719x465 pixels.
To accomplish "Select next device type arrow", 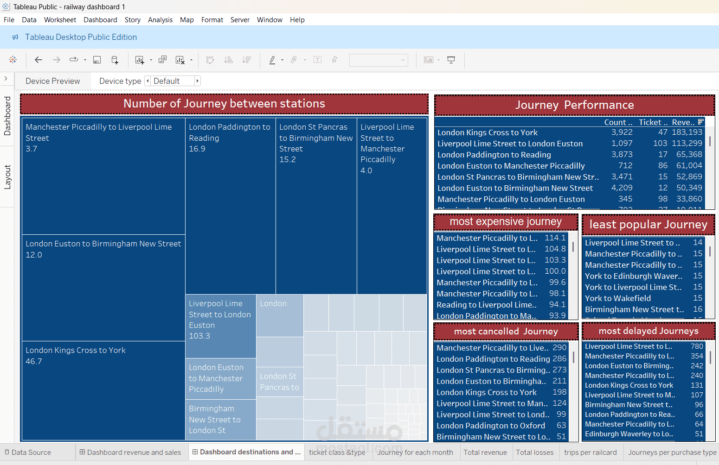I will tap(198, 81).
